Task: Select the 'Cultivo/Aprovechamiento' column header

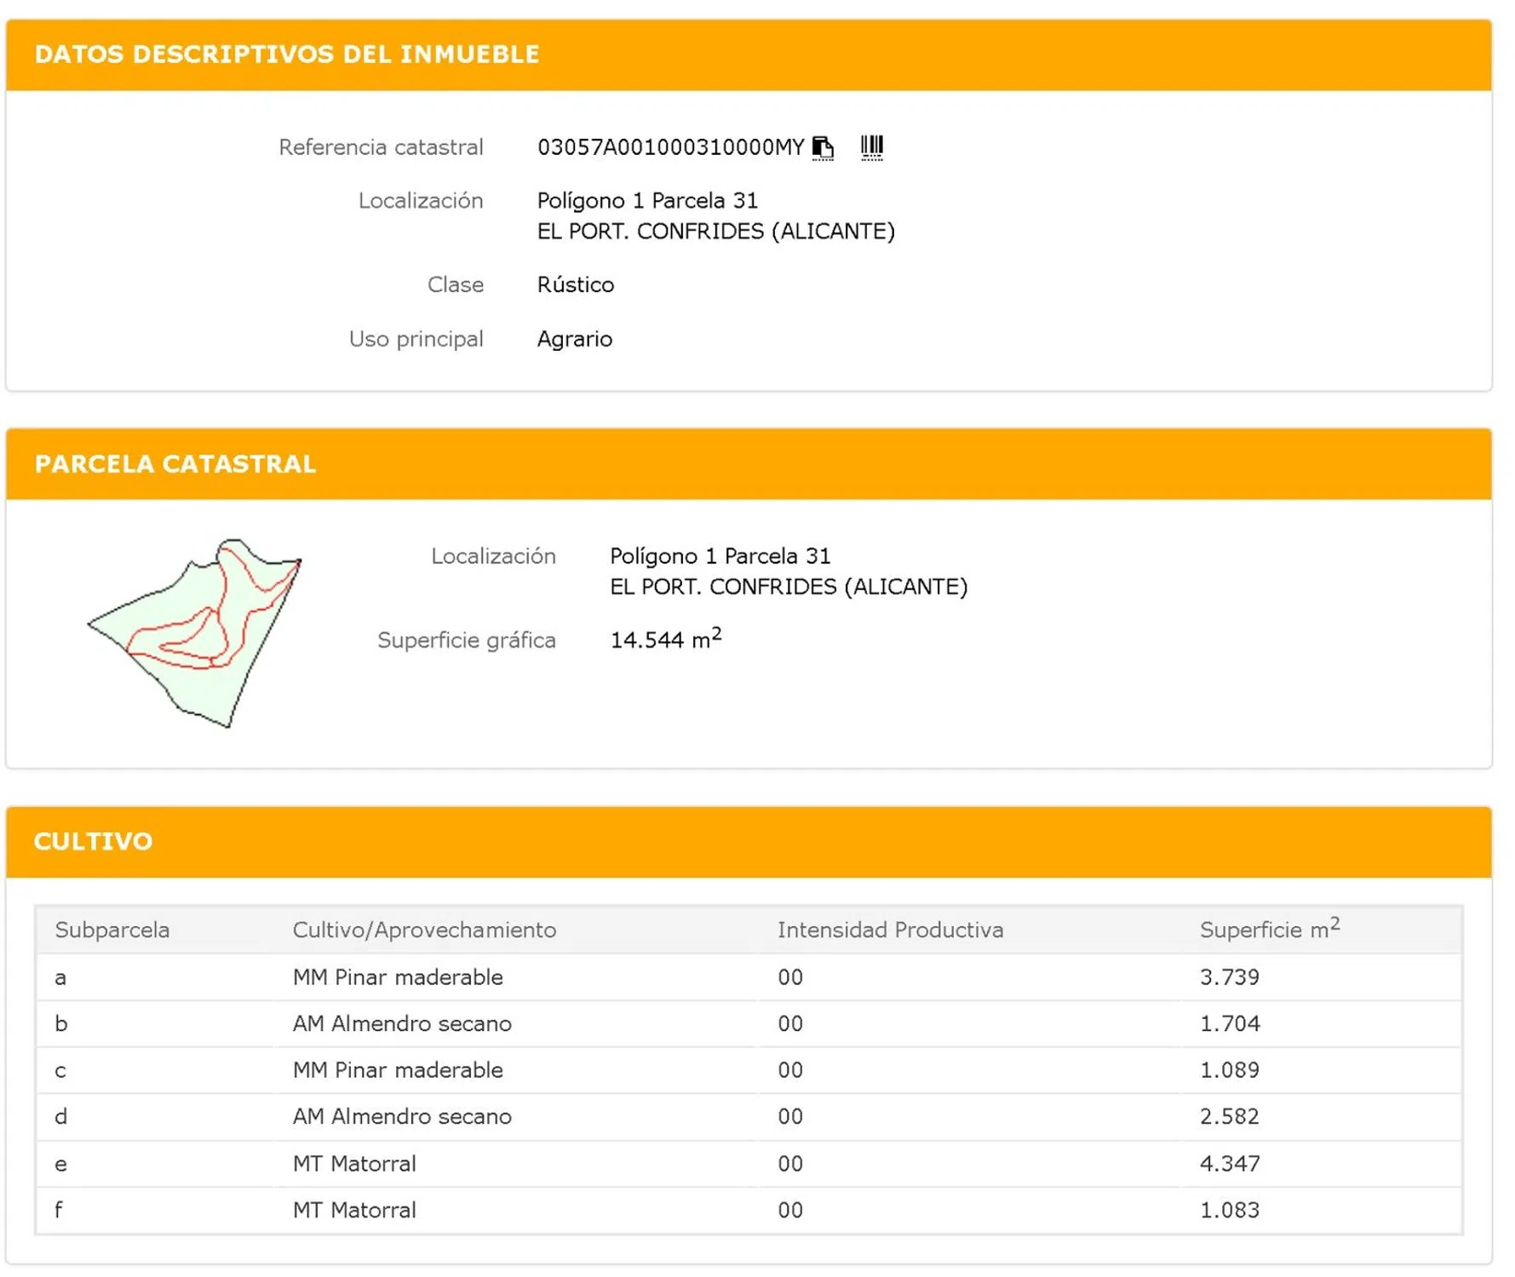Action: pos(424,930)
